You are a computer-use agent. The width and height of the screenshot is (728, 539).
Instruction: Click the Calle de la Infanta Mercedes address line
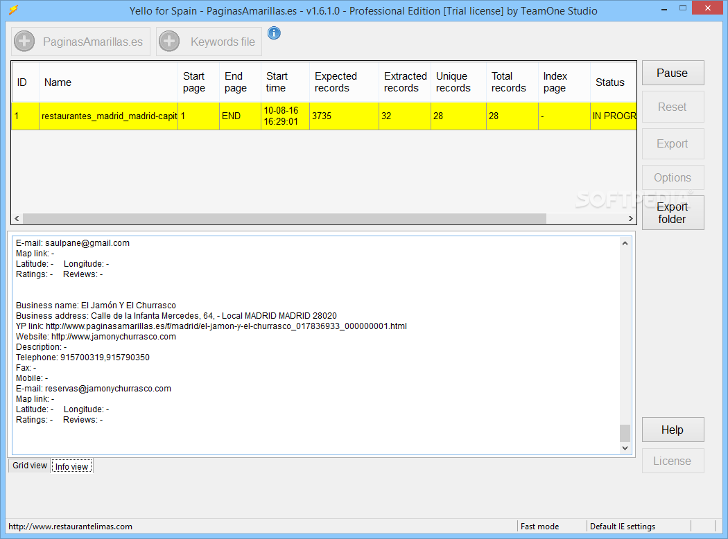pyautogui.click(x=176, y=316)
